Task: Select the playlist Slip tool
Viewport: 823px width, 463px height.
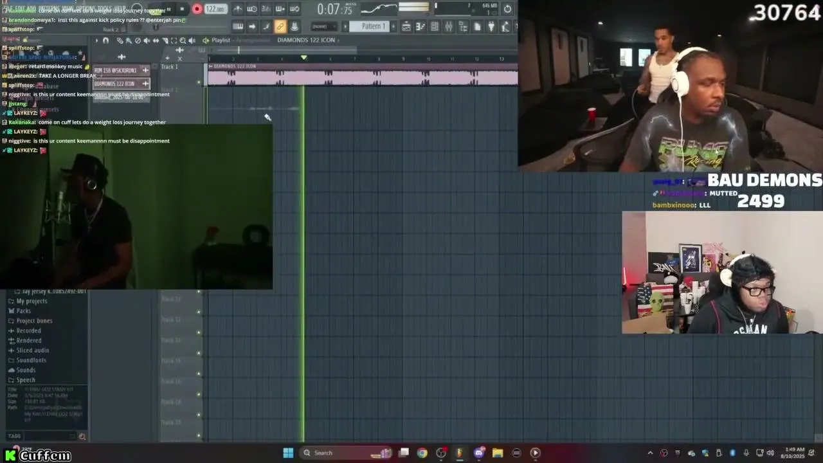Action: point(156,41)
